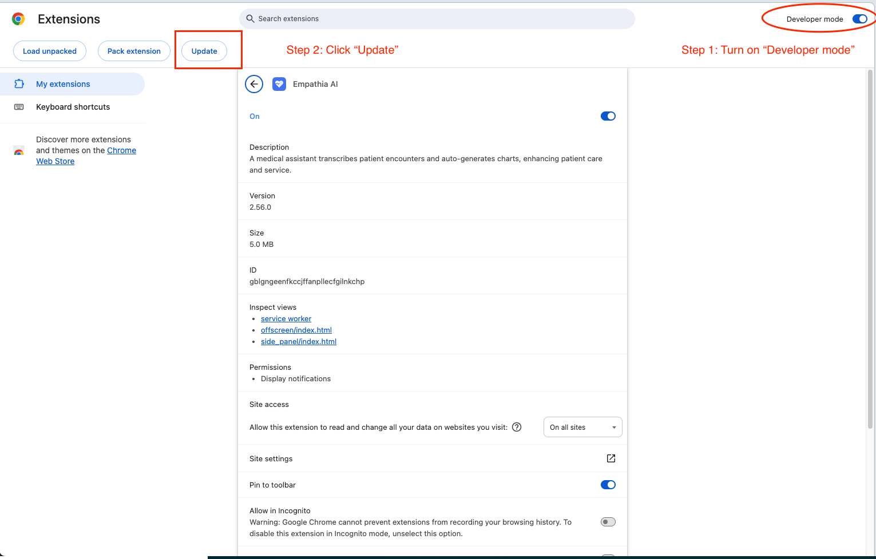Click the Empathia AI heart icon
This screenshot has width=876, height=559.
279,84
